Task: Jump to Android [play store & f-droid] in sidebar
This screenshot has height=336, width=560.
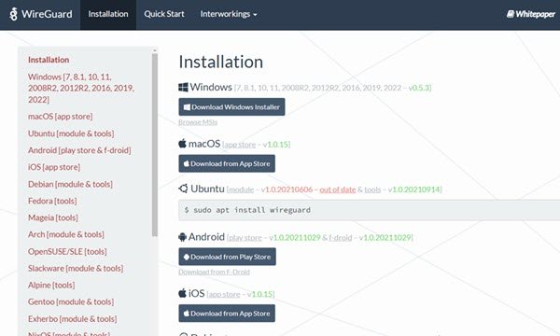Action: (79, 150)
